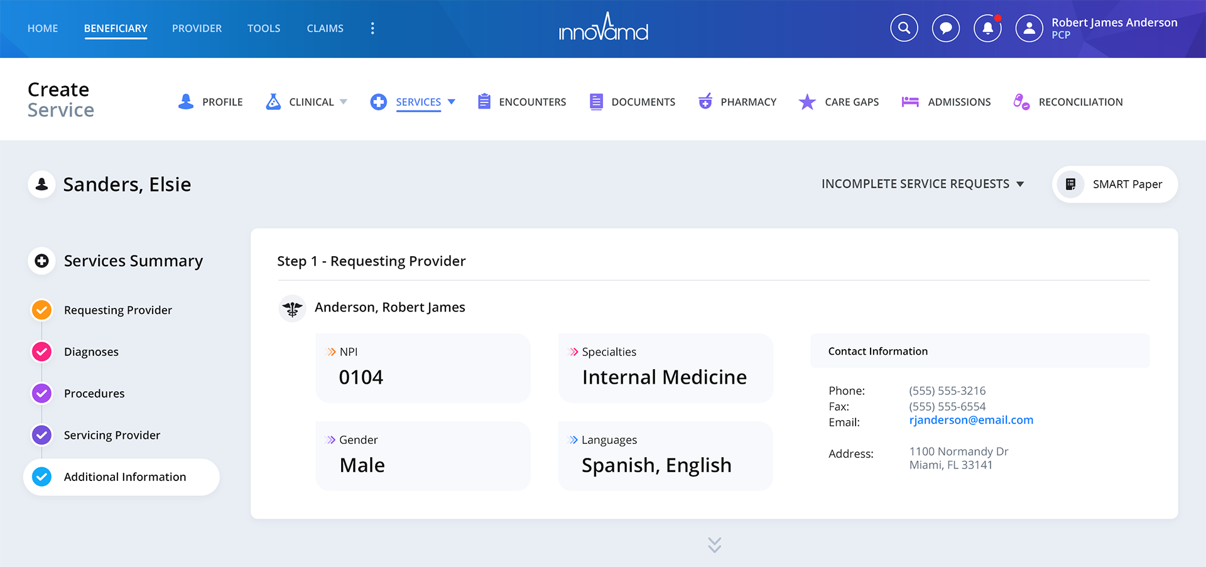Expand the Services dropdown arrow
This screenshot has height=567, width=1206.
click(451, 102)
